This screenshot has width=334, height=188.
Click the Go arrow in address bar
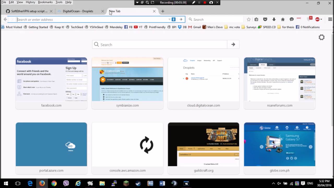[181, 19]
